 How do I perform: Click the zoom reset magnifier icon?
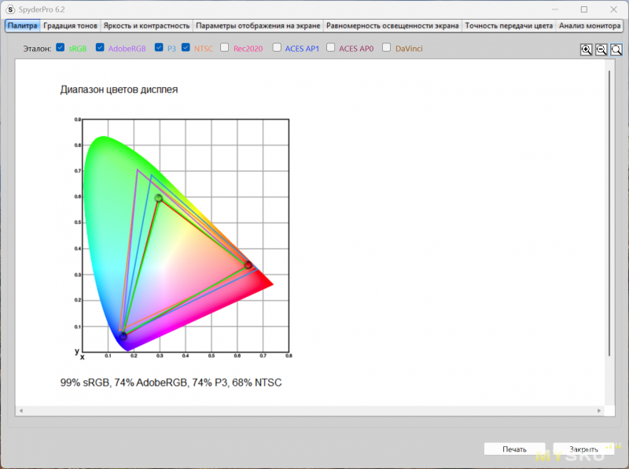[x=616, y=49]
